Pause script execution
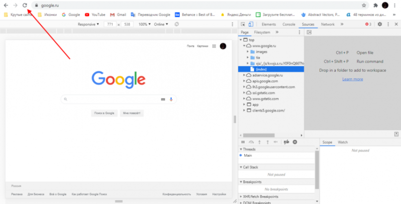401x204 pixels. point(243,142)
